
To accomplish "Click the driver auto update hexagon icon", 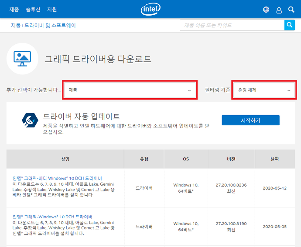I will click(30, 120).
